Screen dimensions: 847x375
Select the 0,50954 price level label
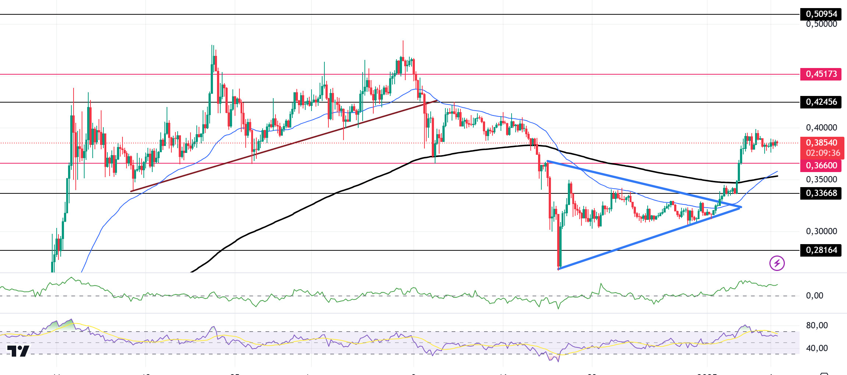coord(821,14)
